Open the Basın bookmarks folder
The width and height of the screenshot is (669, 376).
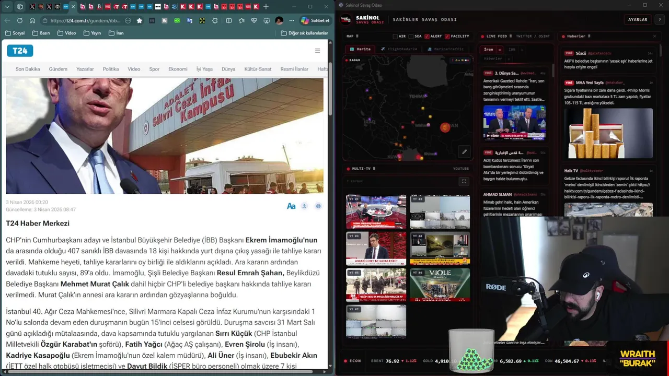41,33
